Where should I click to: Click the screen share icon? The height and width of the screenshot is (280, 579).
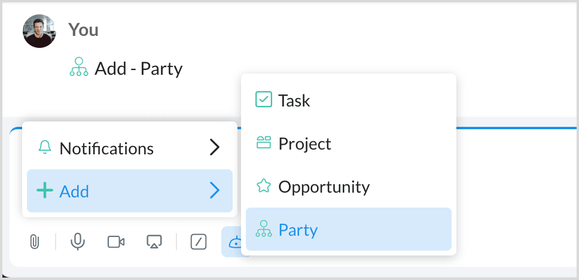[154, 242]
